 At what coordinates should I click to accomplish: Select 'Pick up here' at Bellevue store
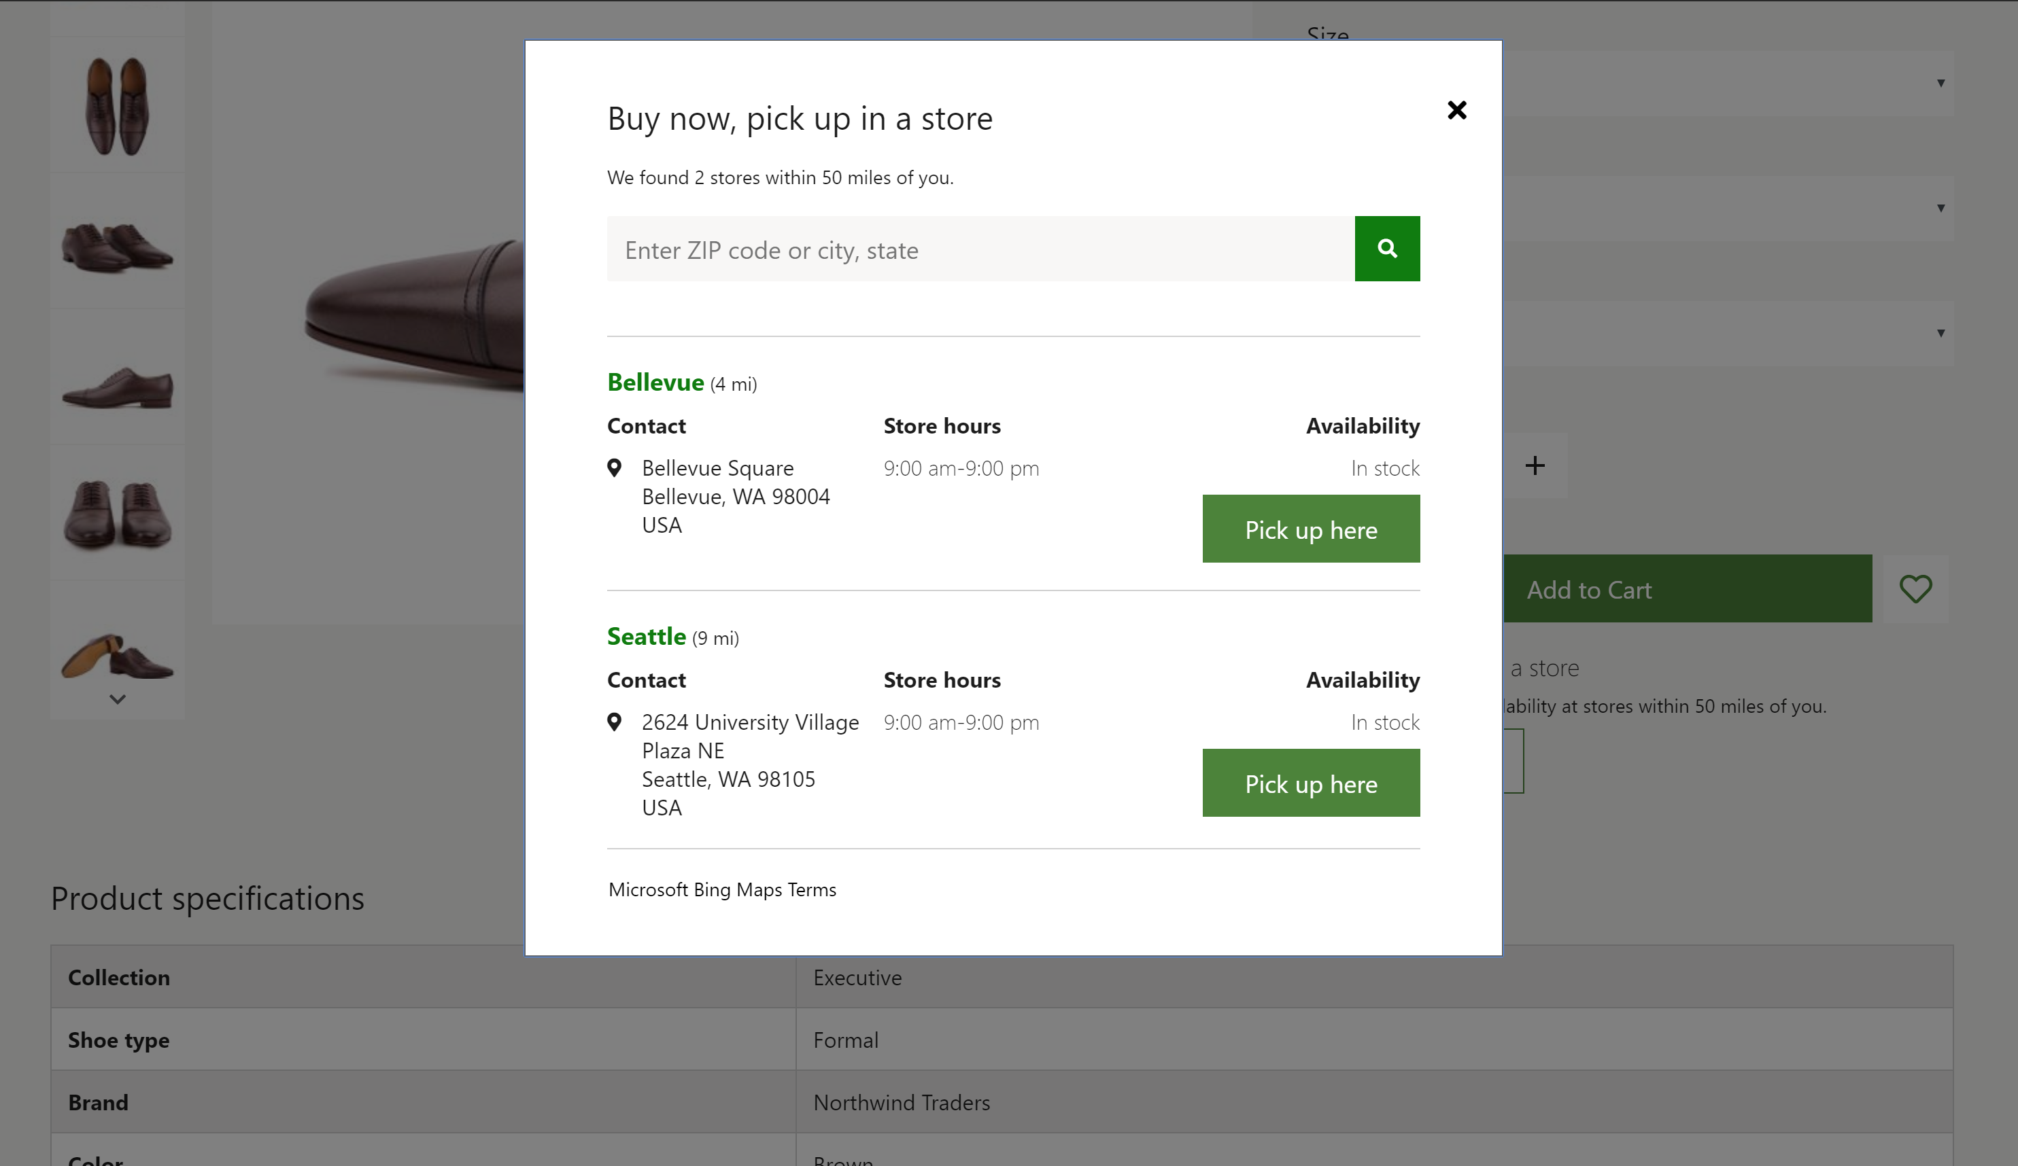(1311, 529)
